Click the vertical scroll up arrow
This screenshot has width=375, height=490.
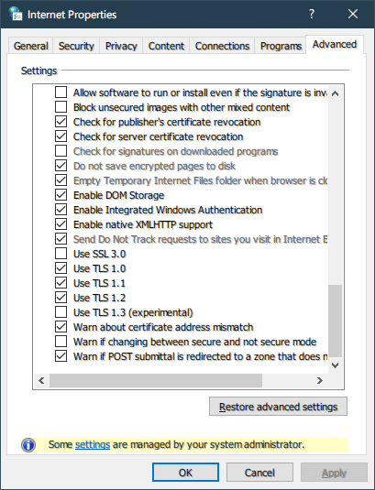335,93
